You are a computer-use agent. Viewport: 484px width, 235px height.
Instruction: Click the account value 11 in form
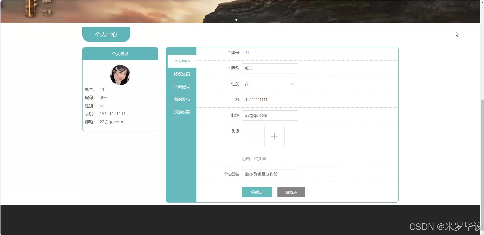tap(247, 53)
